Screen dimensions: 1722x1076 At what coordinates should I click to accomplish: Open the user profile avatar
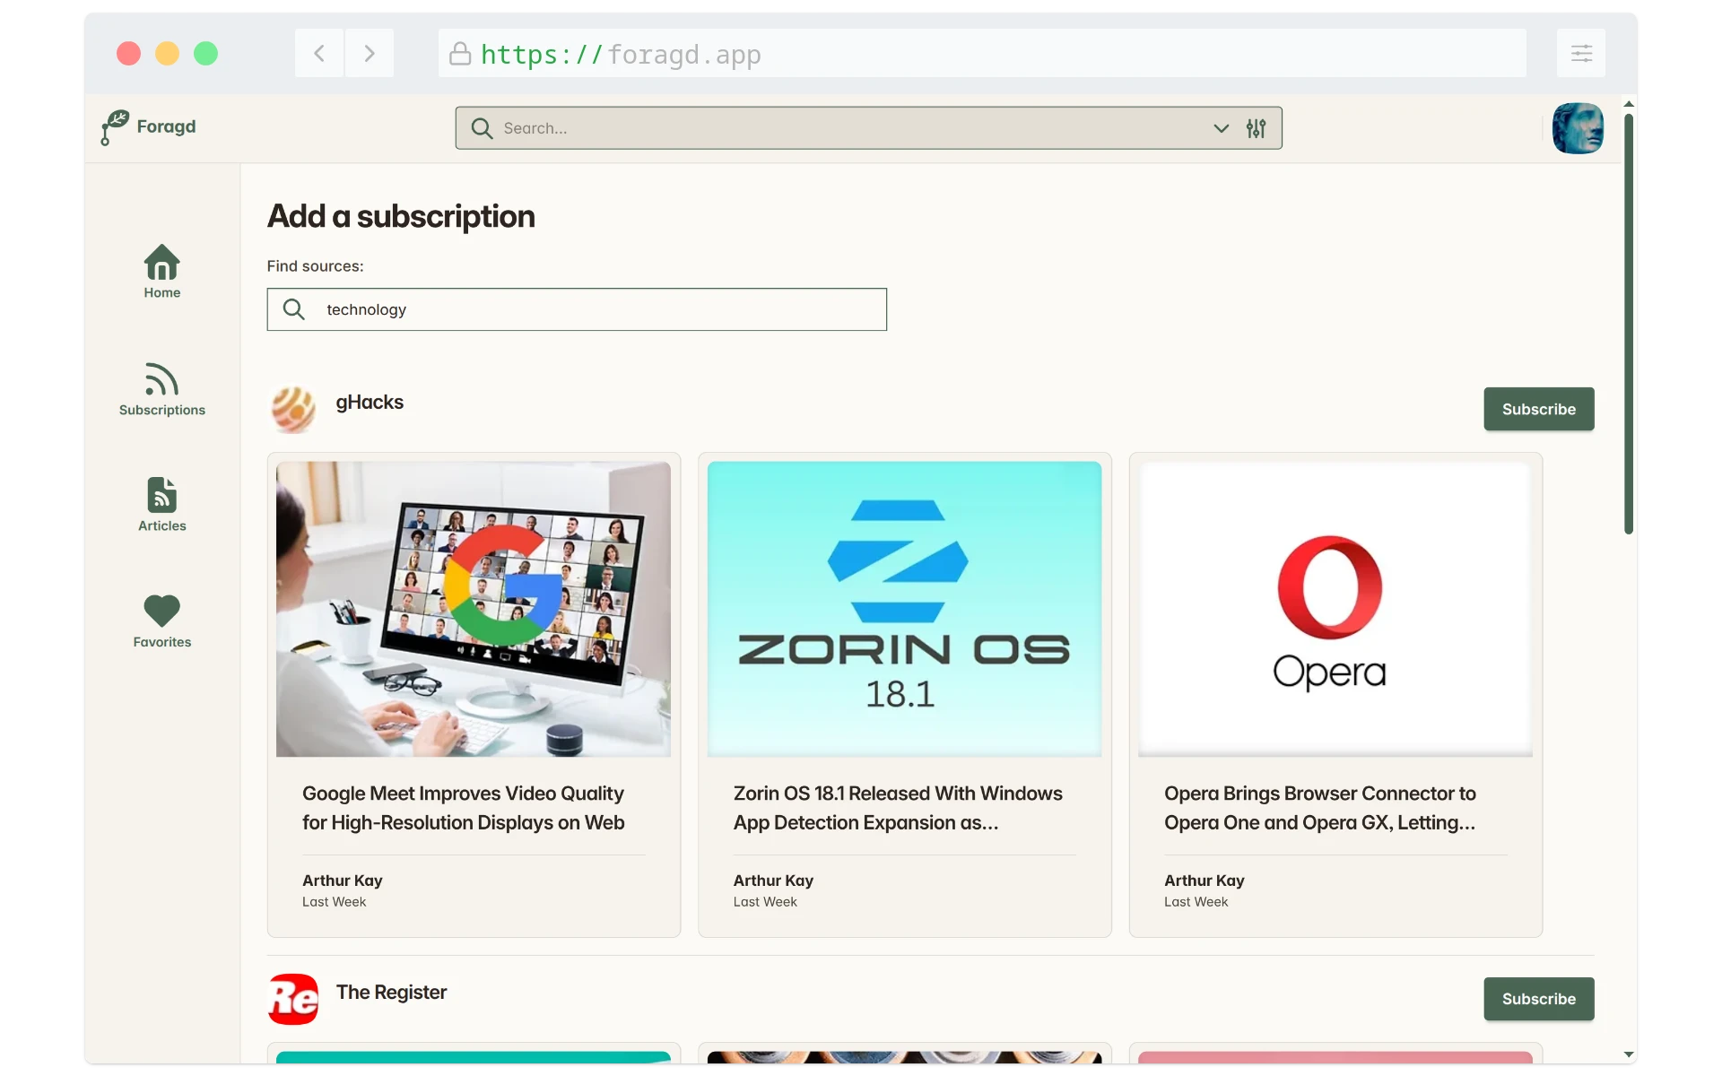click(1578, 128)
